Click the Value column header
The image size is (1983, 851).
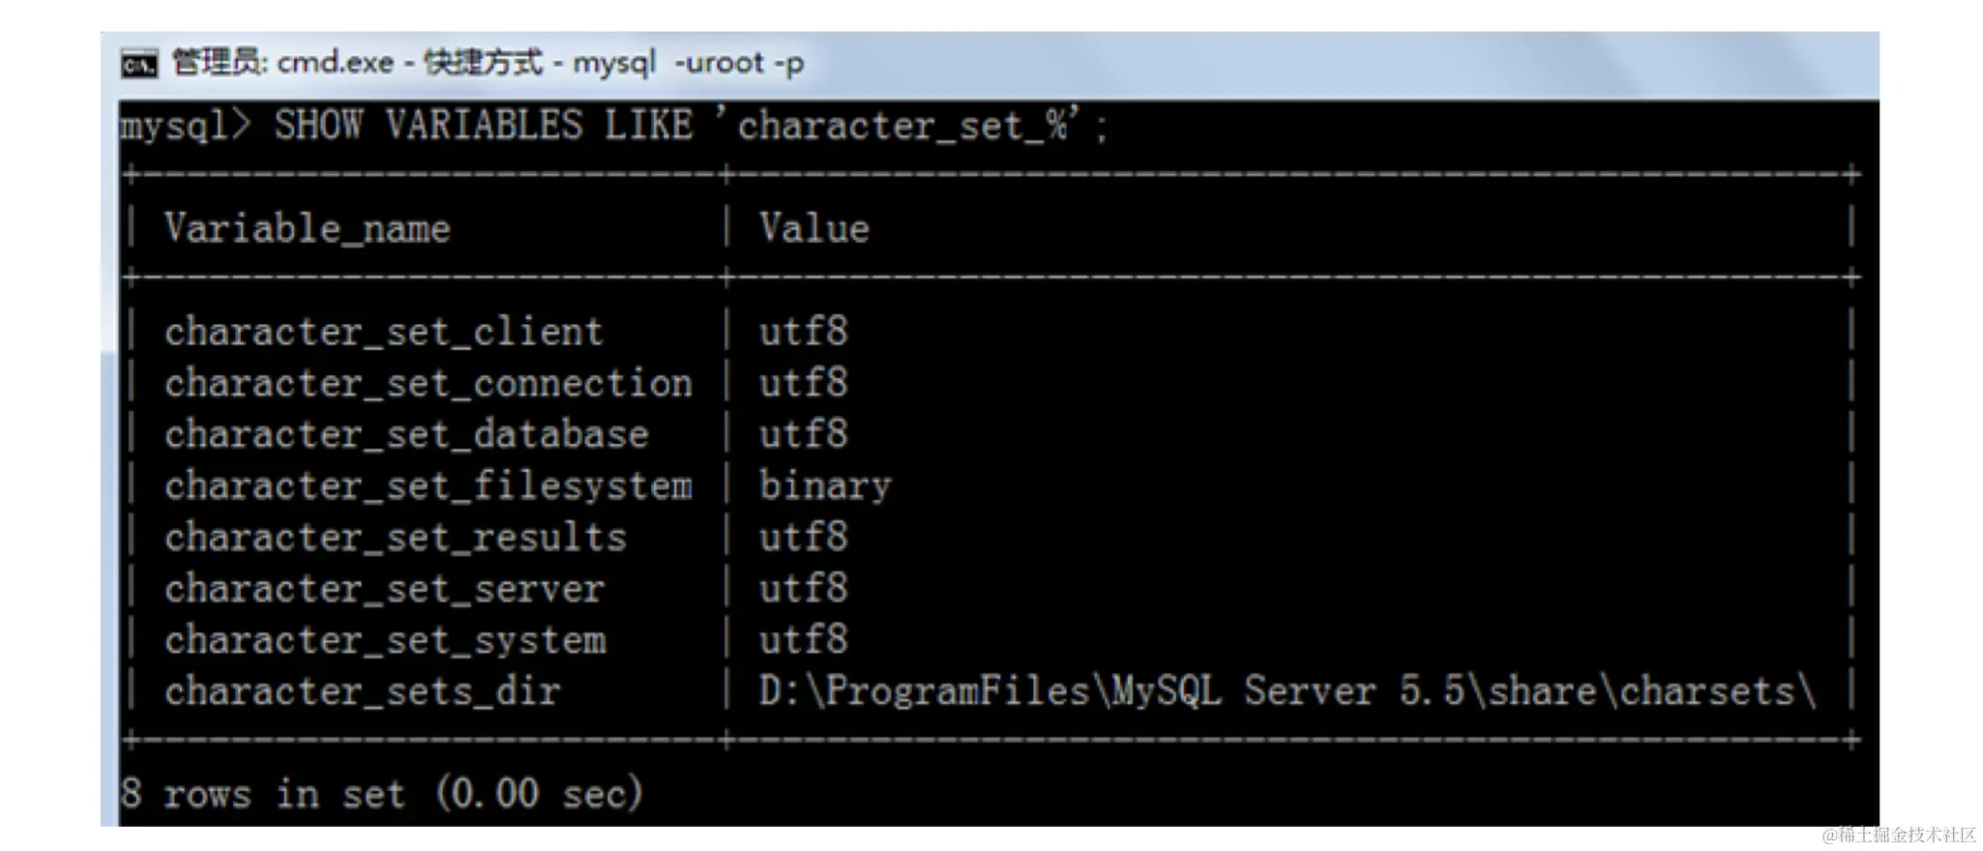click(x=814, y=229)
